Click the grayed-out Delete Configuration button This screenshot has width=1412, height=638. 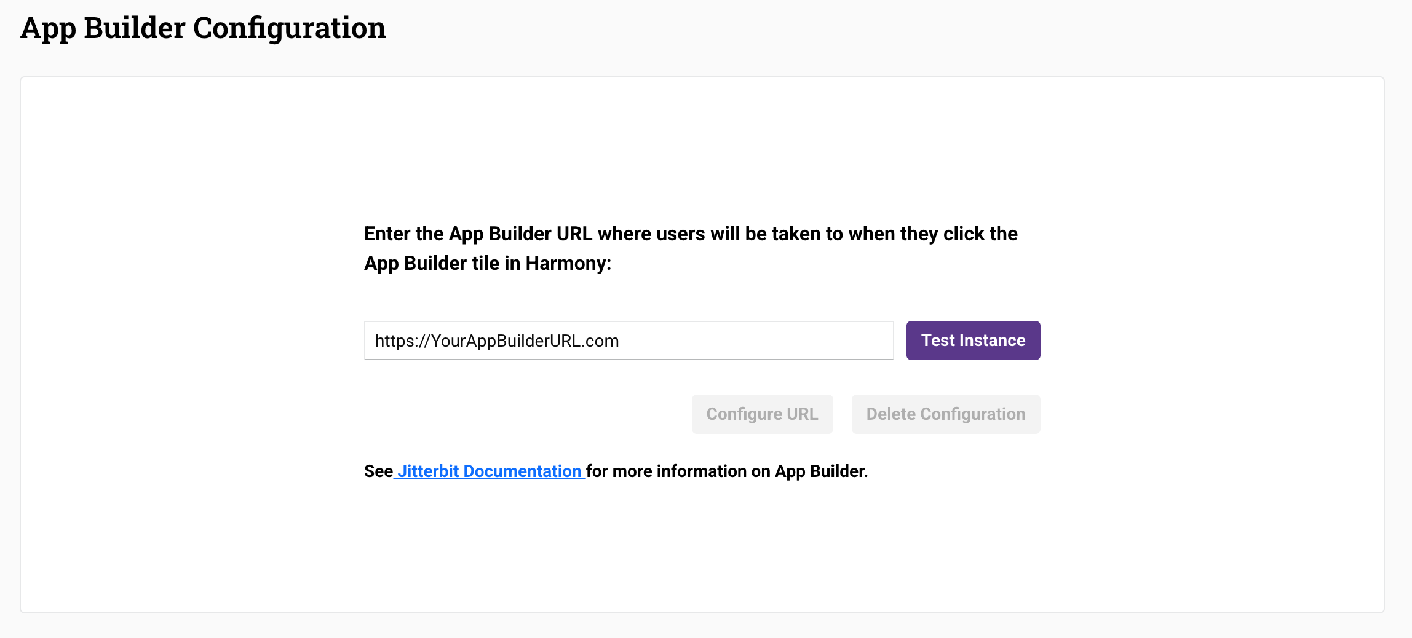point(945,414)
